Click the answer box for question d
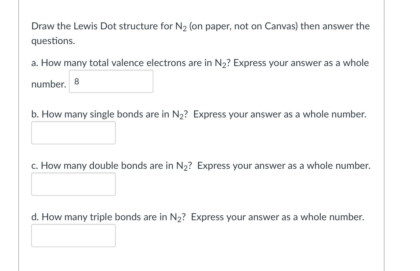The image size is (420, 271). pos(73,236)
